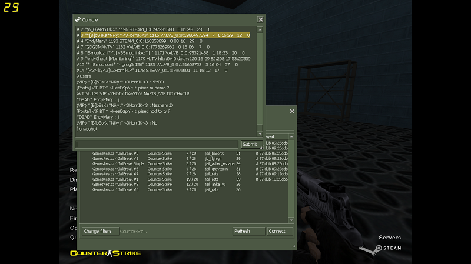Open Servers link next to the Steam logo
Viewport: 471px width, 264px height.
pyautogui.click(x=390, y=238)
